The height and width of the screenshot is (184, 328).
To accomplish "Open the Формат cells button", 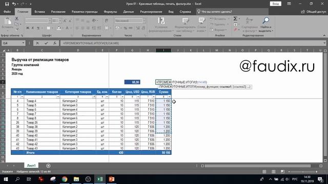I will tap(218, 30).
